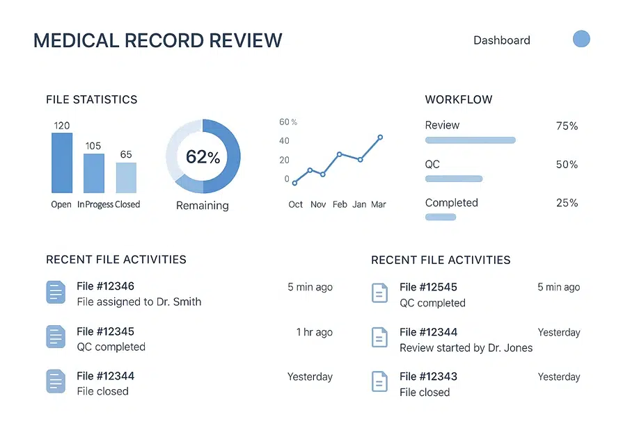Viewport: 623px width, 428px height.
Task: Click the Review progress bar at 75%
Action: (x=470, y=140)
